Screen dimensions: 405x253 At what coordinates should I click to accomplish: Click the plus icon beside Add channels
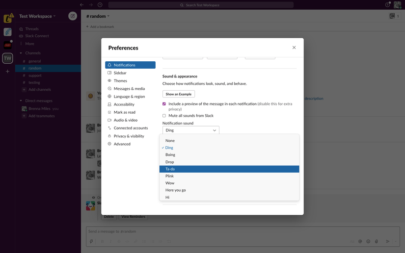click(x=24, y=90)
